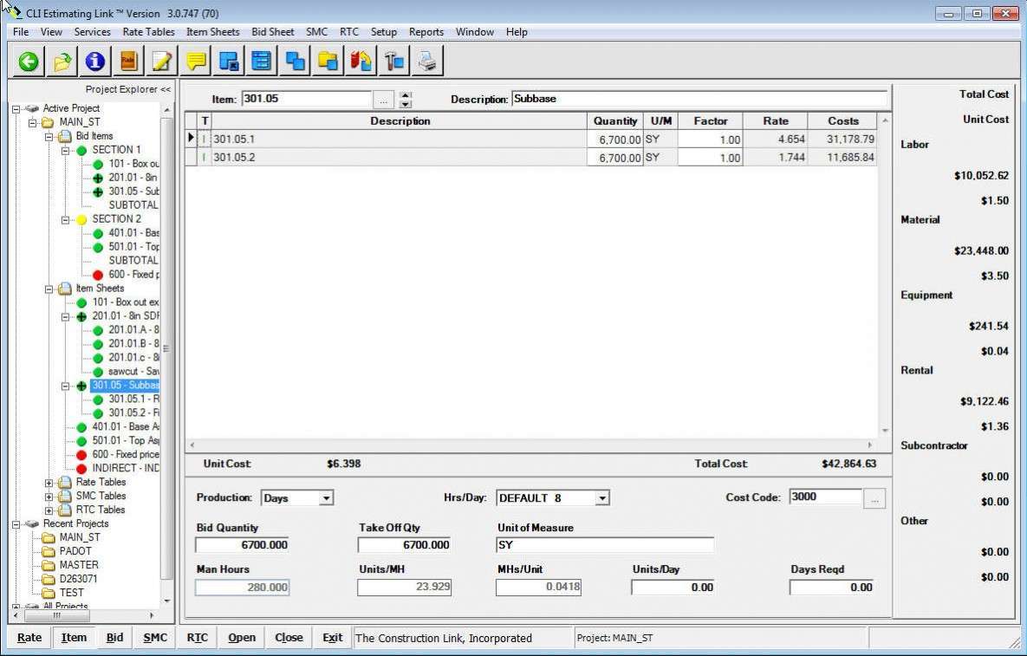Click the hammer tool toolbar icon
This screenshot has width=1027, height=656.
[394, 62]
